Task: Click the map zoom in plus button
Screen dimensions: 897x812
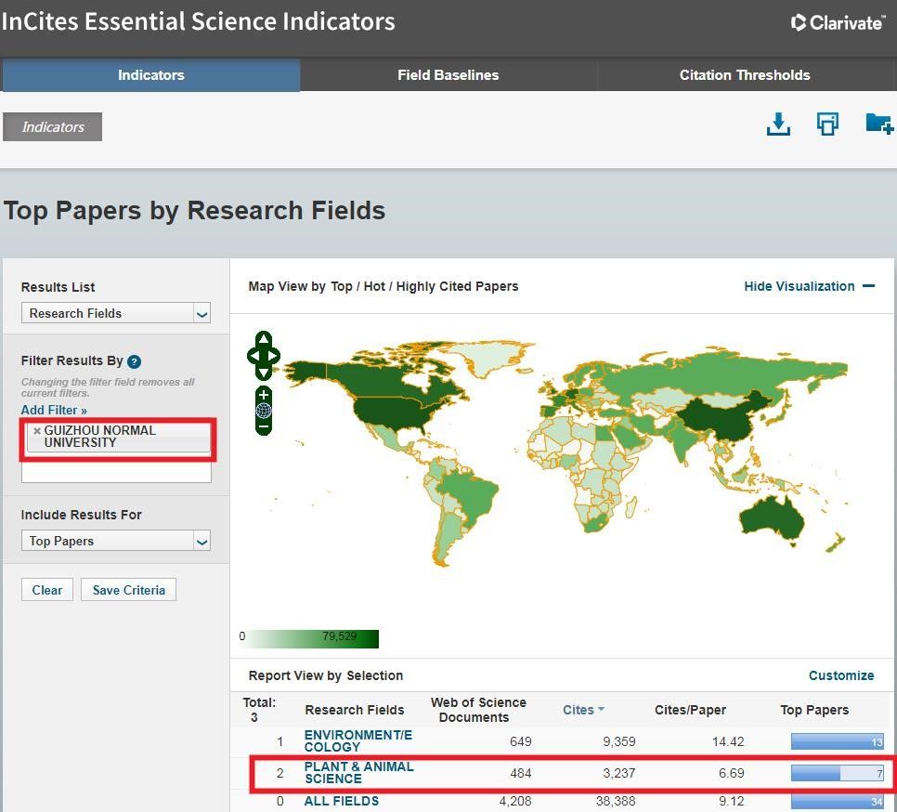Action: pyautogui.click(x=264, y=396)
